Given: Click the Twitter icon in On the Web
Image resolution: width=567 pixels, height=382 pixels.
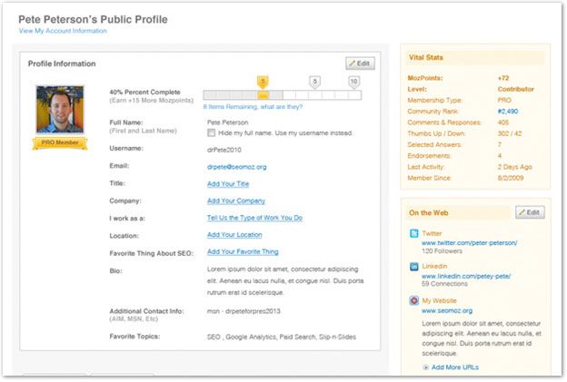Looking at the screenshot, I should [413, 234].
